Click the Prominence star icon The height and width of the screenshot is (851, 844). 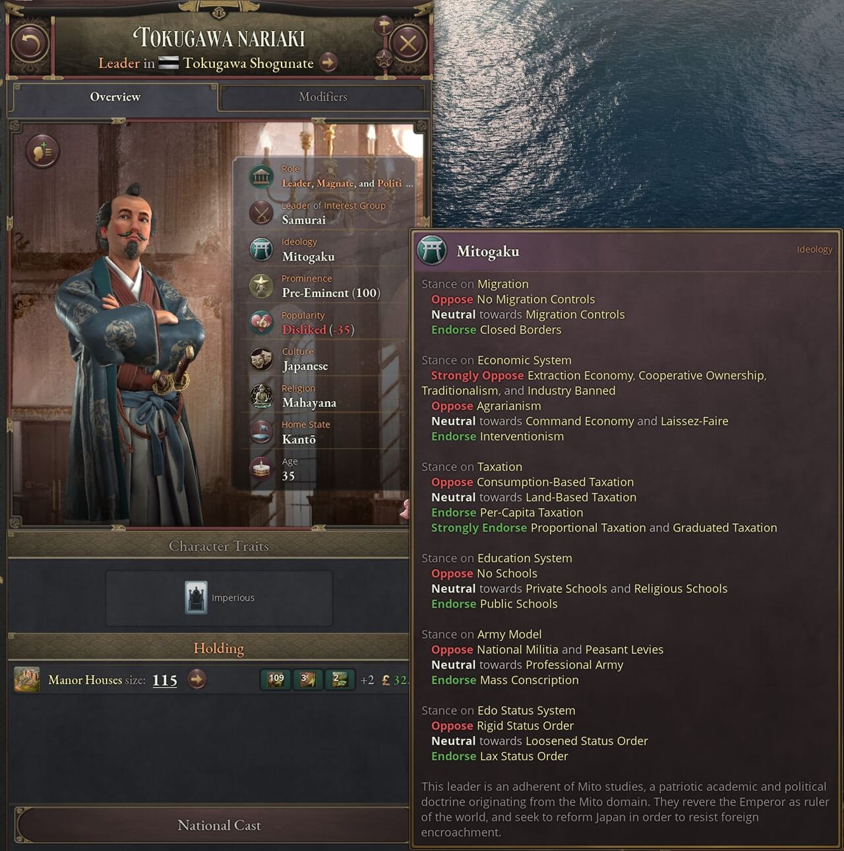(x=262, y=286)
